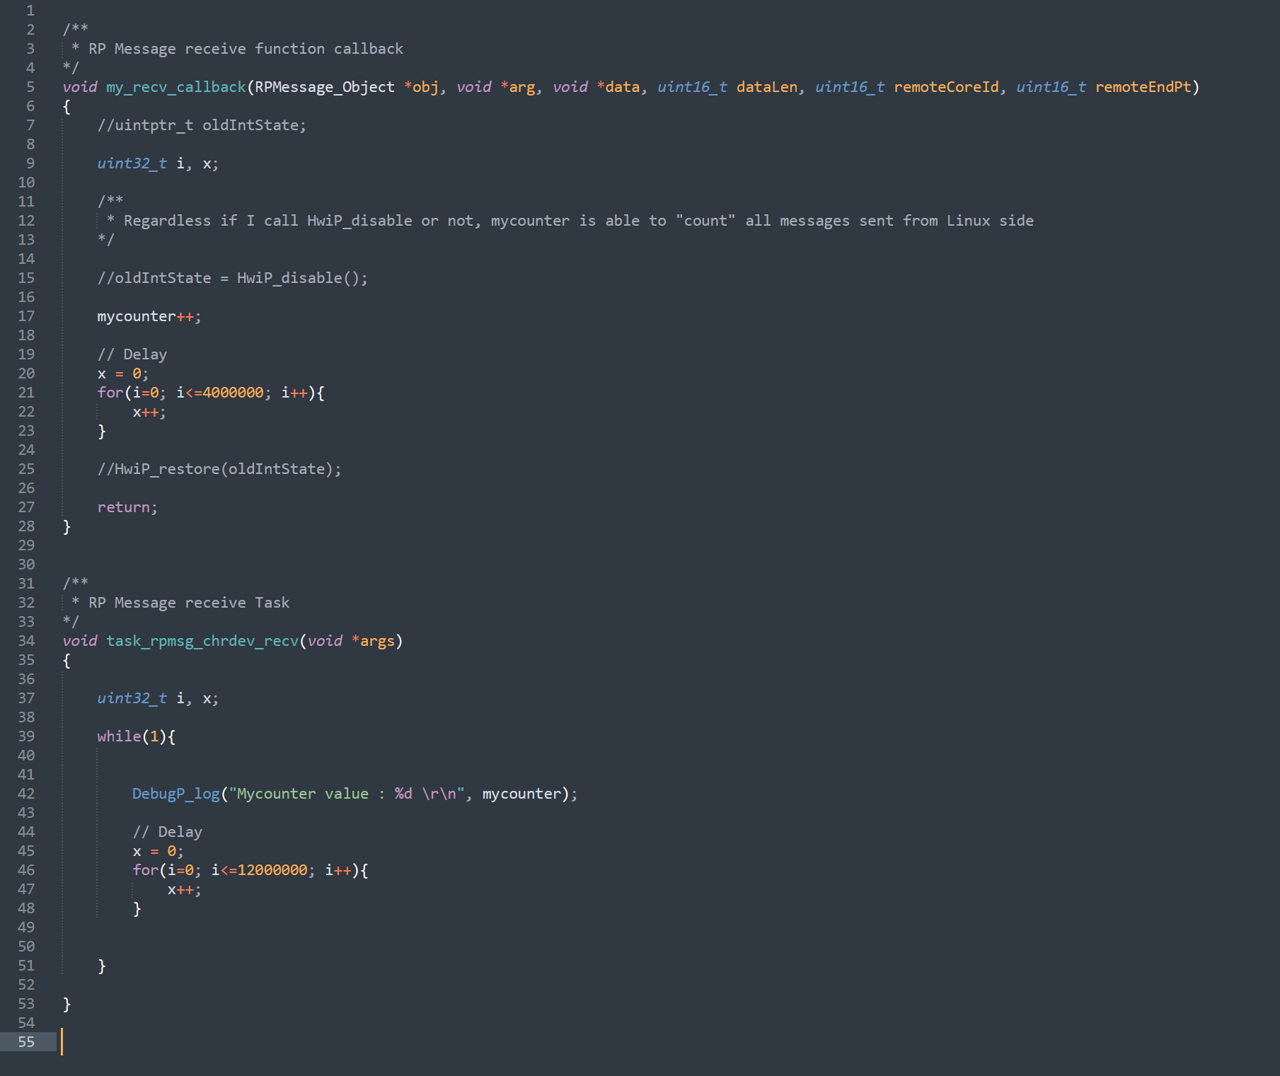Viewport: 1280px width, 1076px height.
Task: Click the dataLen parameter name
Action: click(x=766, y=86)
